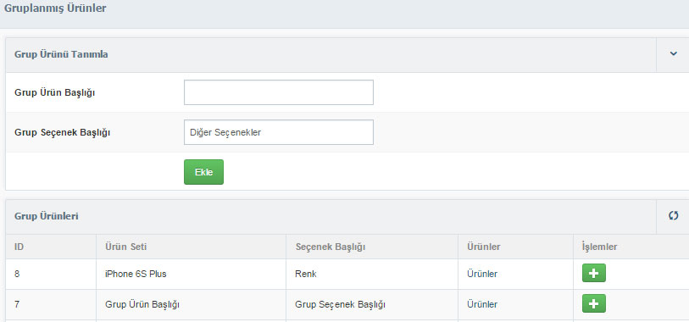The height and width of the screenshot is (322, 689).
Task: Click plus icon for iPhone 6S Plus row
Action: [x=593, y=273]
